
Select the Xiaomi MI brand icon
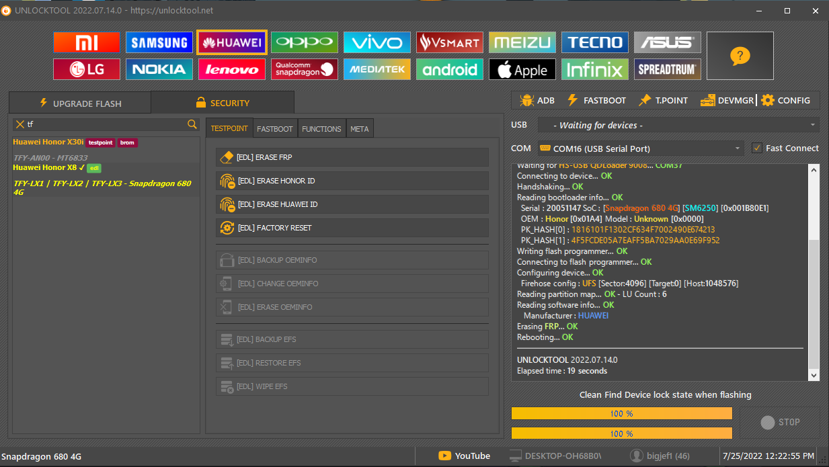tap(87, 42)
